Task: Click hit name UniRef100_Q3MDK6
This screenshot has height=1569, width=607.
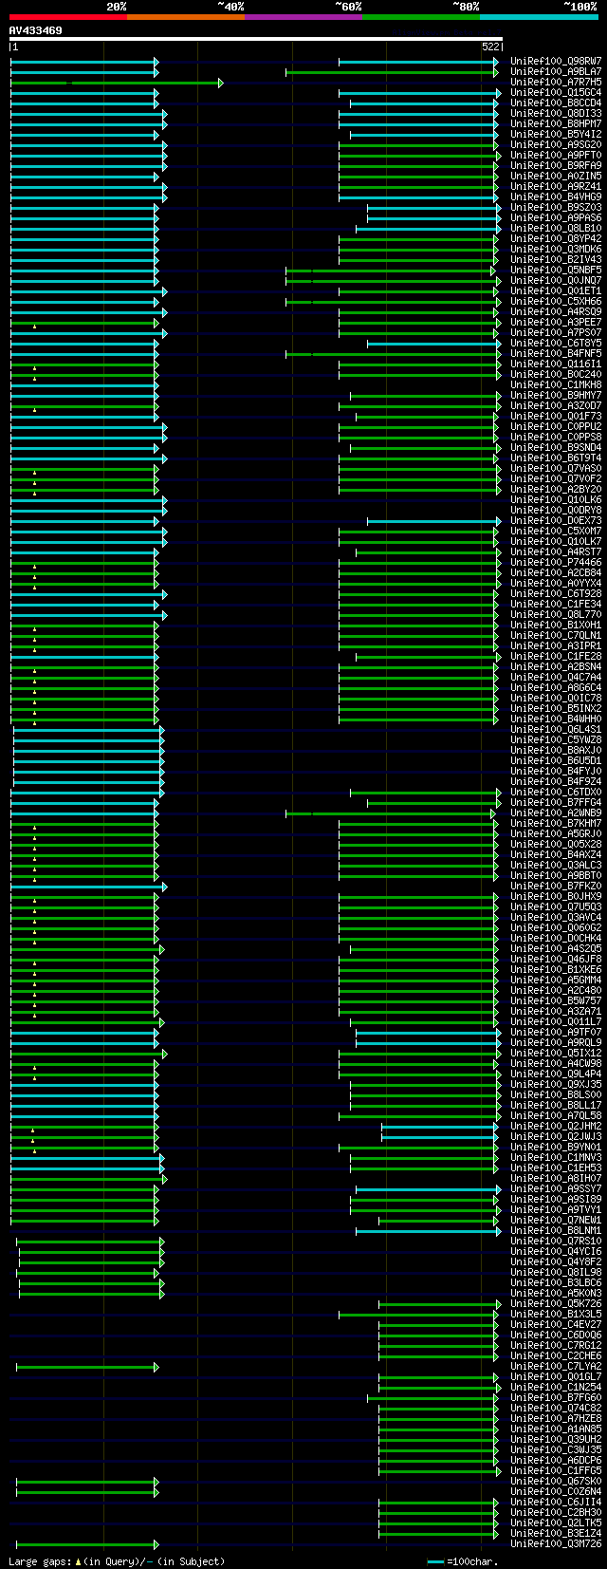Action: (x=556, y=249)
